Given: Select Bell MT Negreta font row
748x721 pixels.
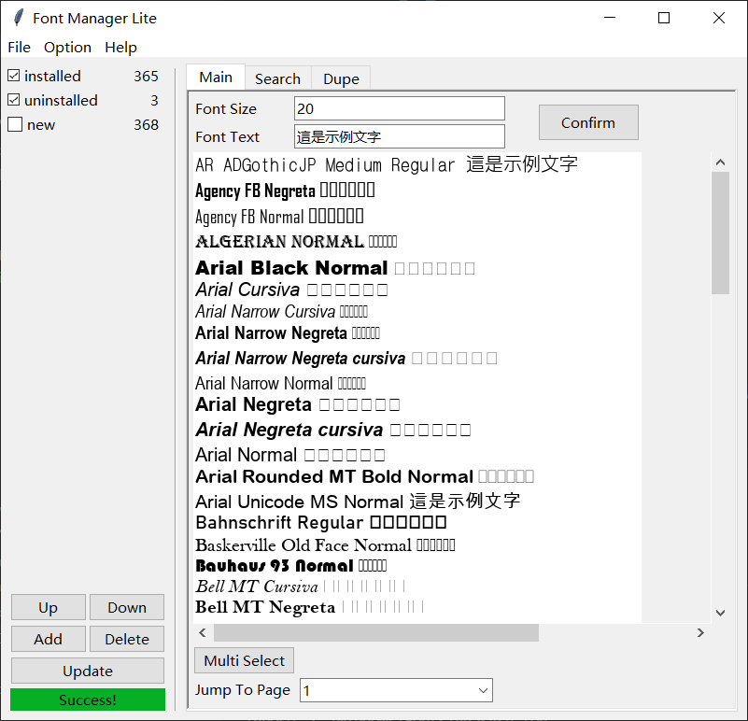Looking at the screenshot, I should [310, 607].
